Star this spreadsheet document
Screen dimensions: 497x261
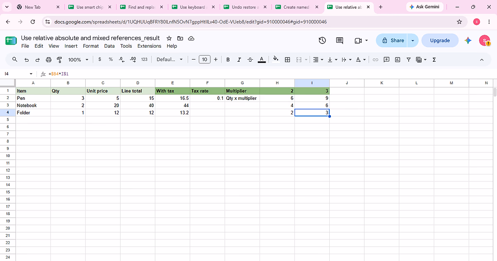coord(169,38)
